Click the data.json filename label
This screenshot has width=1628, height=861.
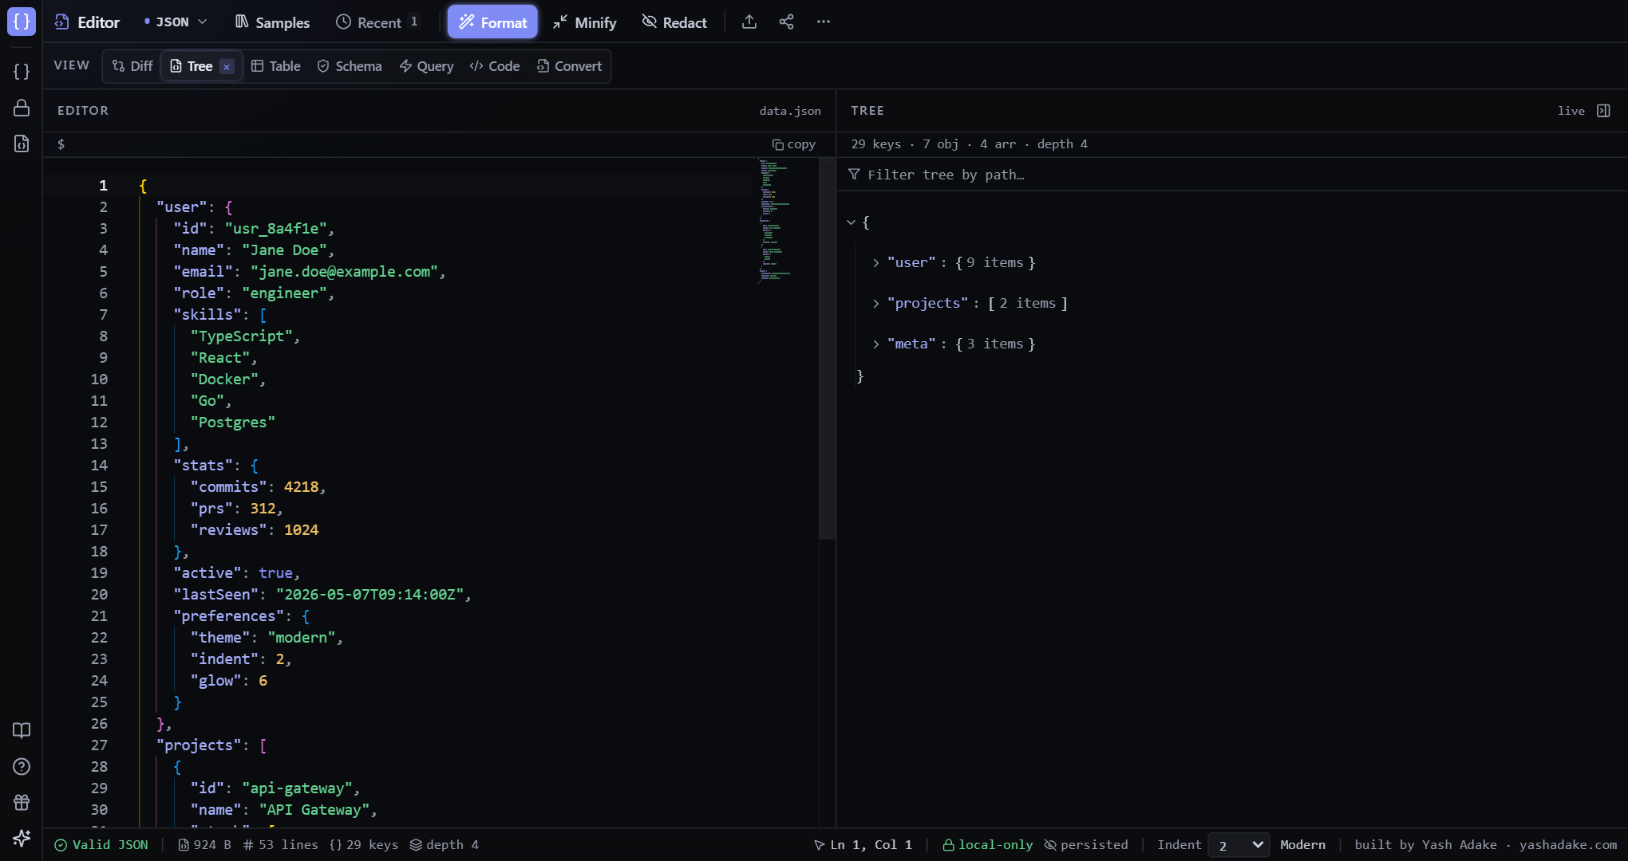[790, 111]
